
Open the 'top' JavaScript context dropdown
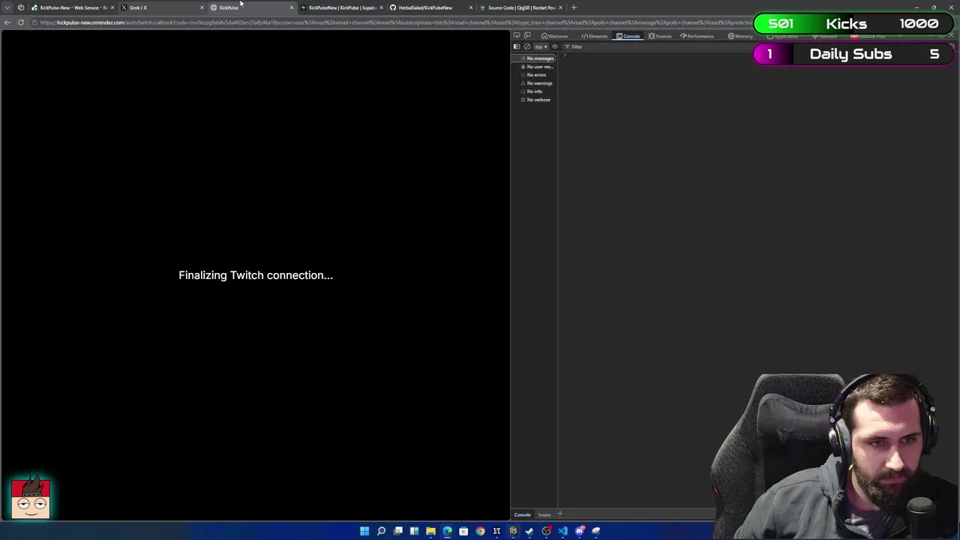click(541, 46)
